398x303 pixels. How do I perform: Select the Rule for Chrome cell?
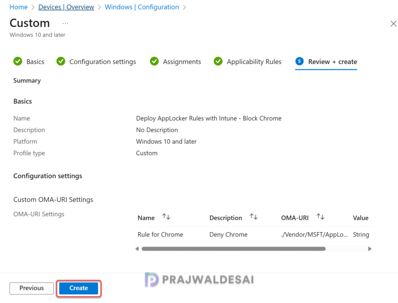(x=160, y=235)
